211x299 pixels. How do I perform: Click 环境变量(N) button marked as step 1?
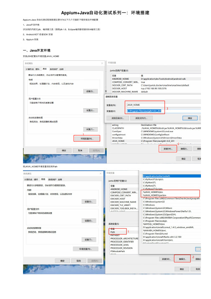click(x=87, y=139)
